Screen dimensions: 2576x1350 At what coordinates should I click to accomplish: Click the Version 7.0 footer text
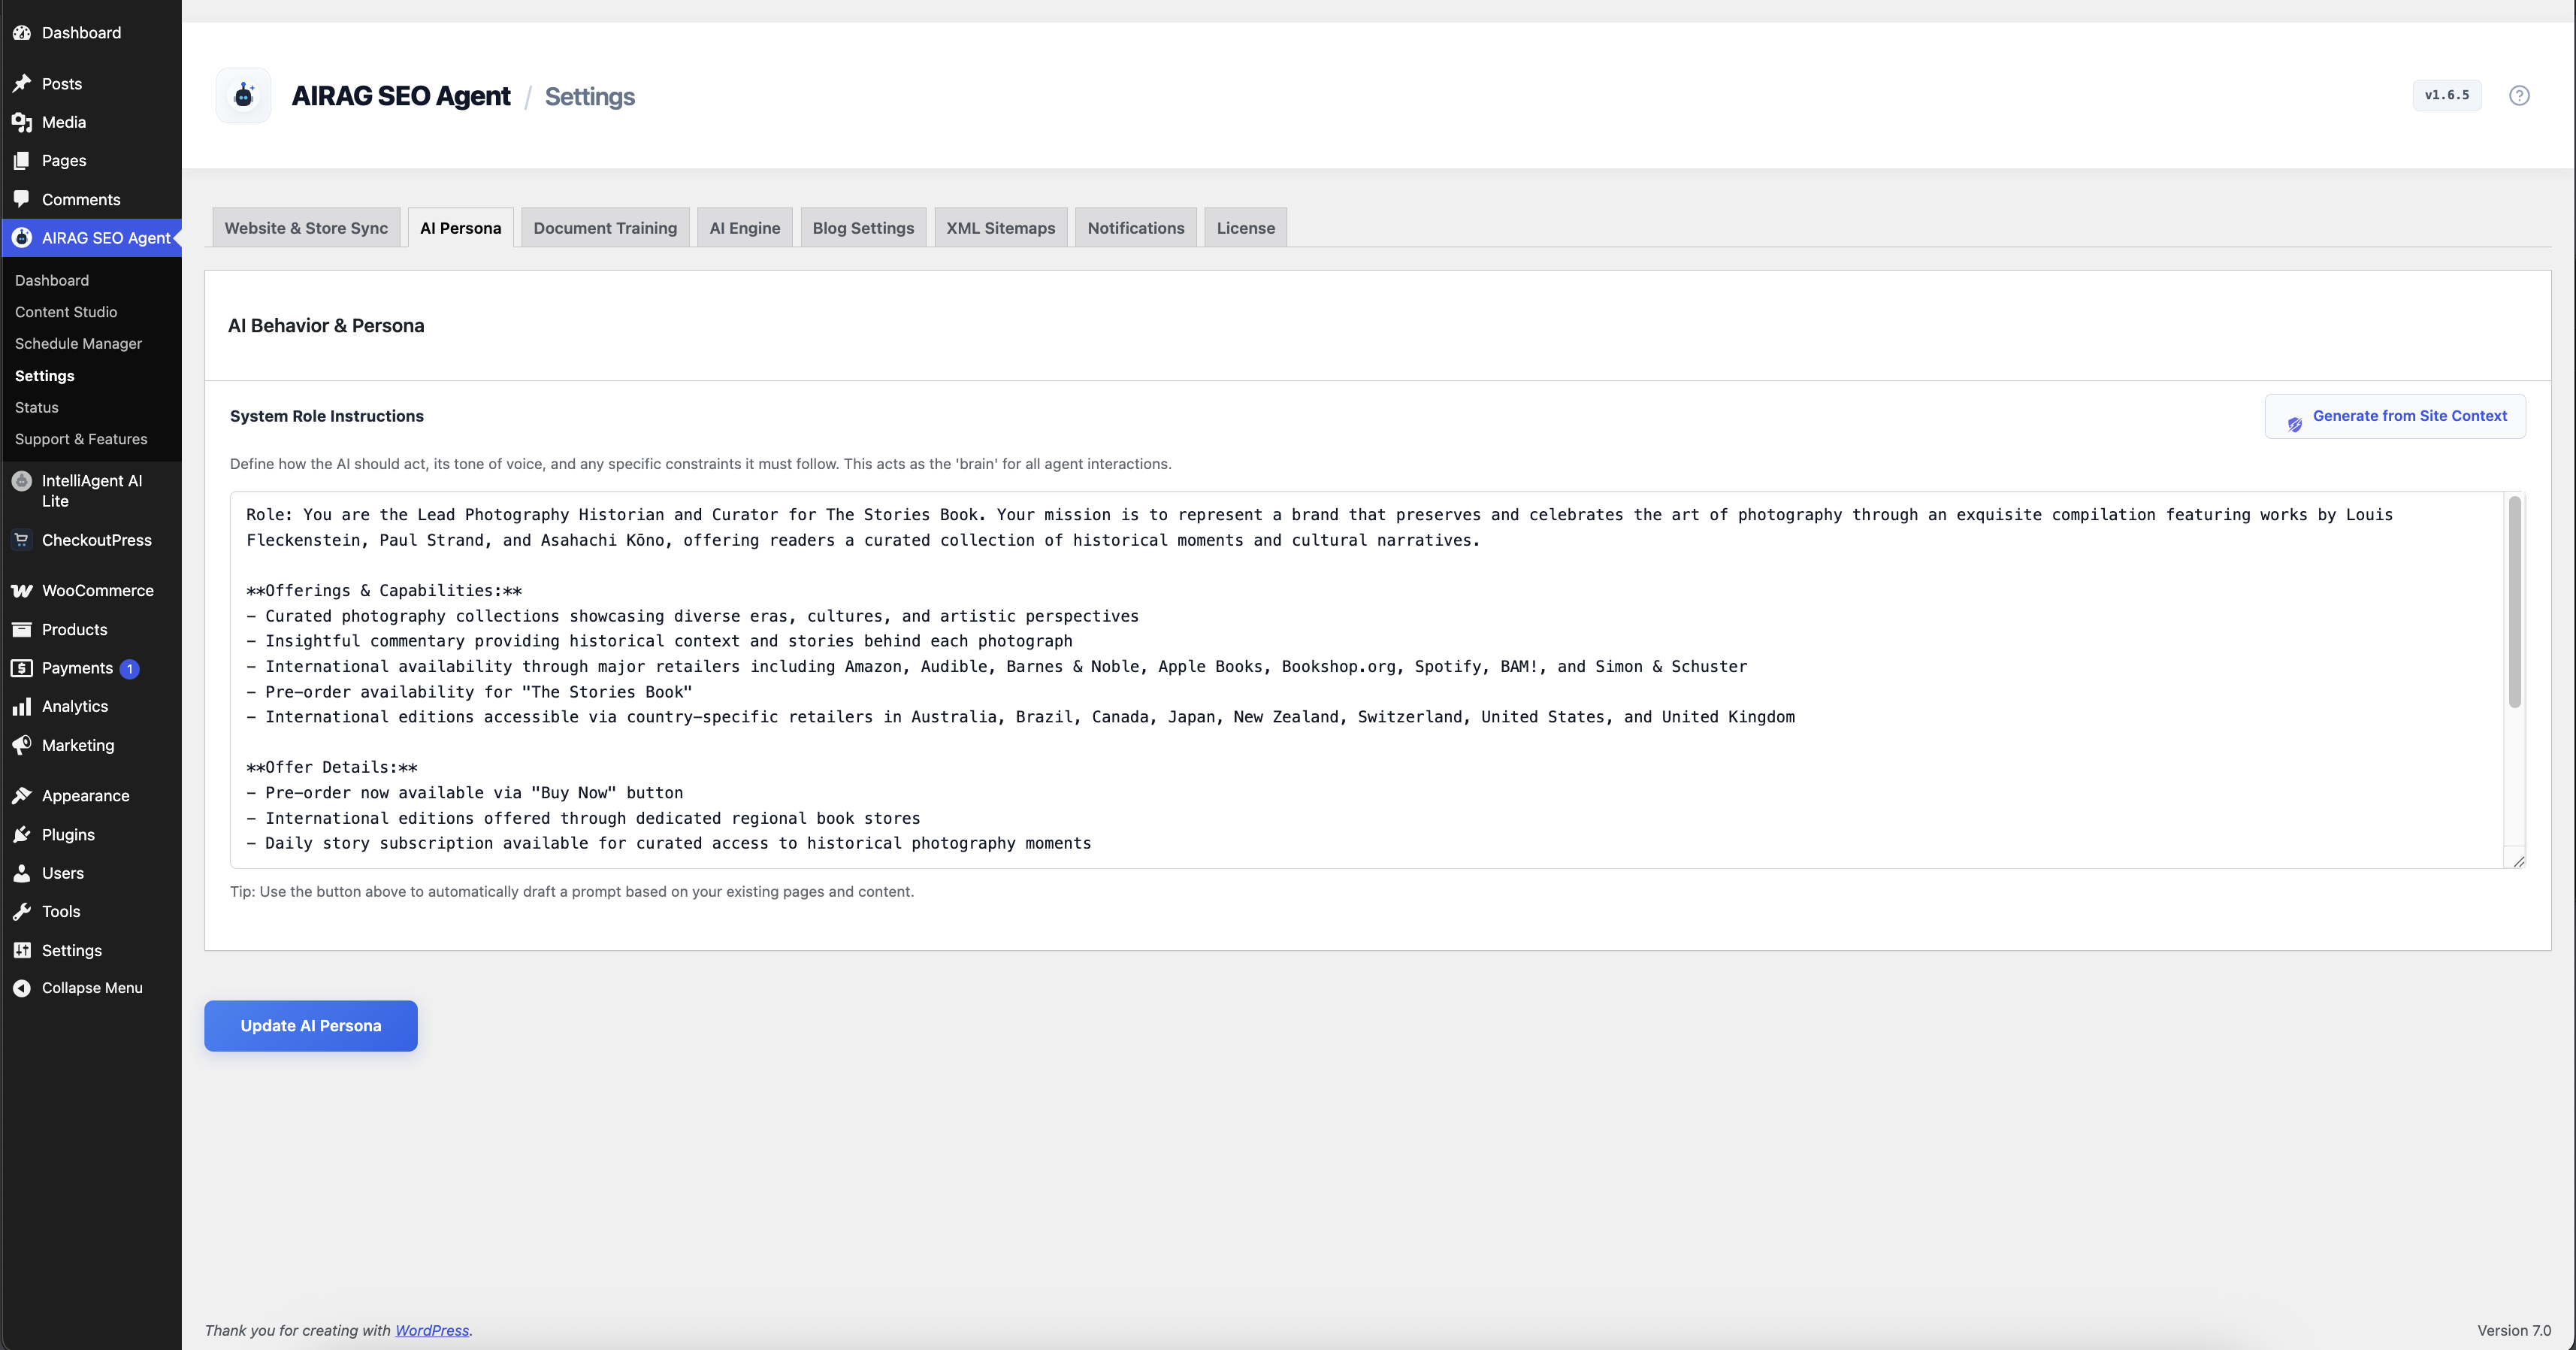[2514, 1331]
